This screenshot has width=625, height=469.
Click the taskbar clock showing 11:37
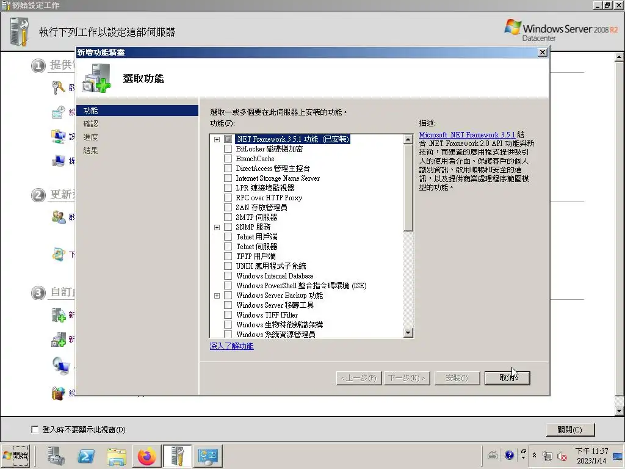pyautogui.click(x=592, y=456)
